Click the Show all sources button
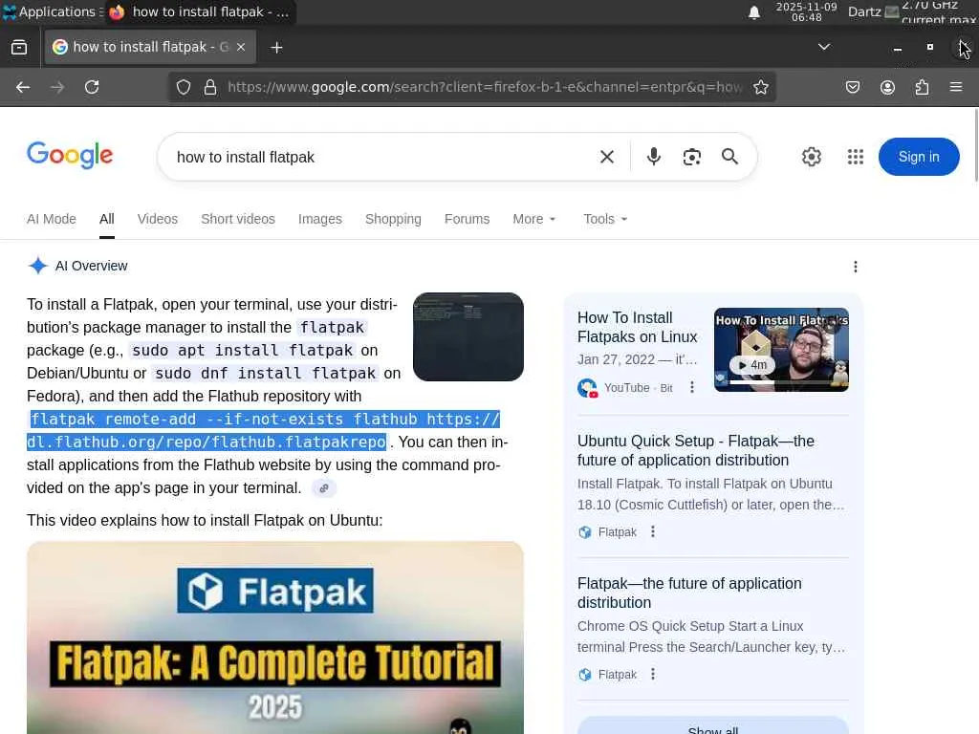 coord(713,727)
